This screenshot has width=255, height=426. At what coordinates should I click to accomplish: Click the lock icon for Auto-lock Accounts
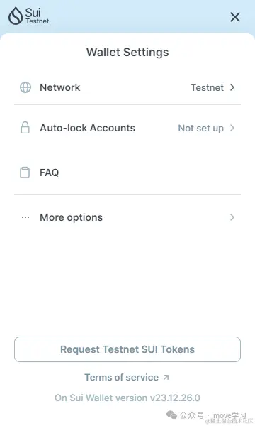tap(25, 127)
